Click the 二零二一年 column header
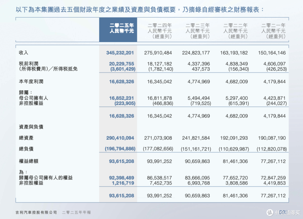This screenshot has width=303, height=219. 273,31
